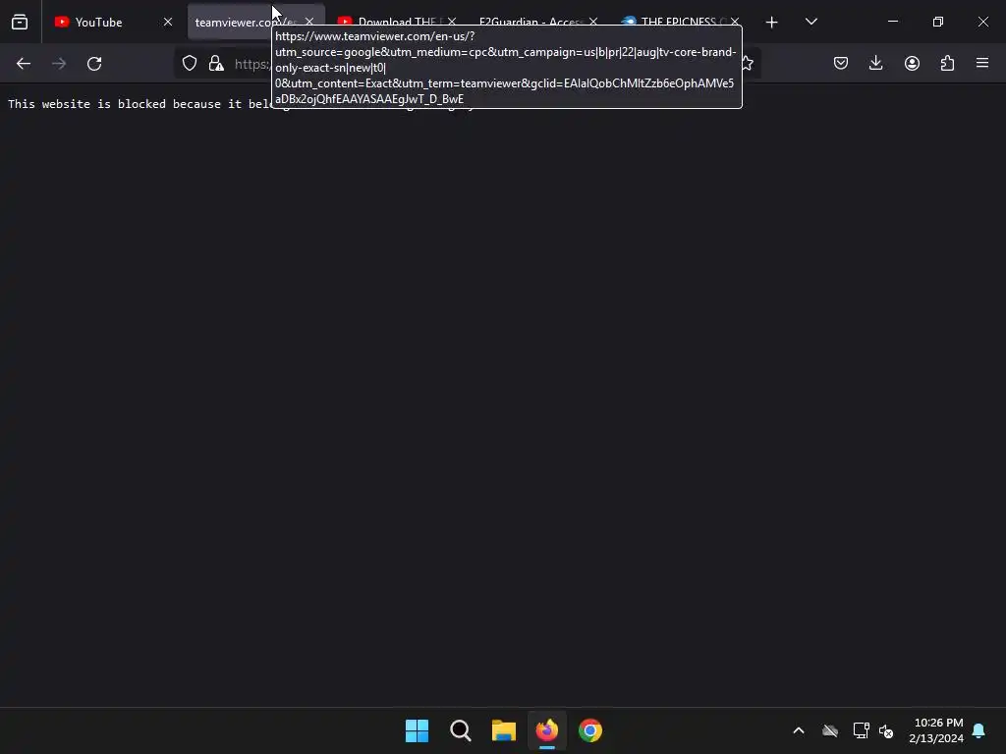Open the Firefox account menu
The height and width of the screenshot is (754, 1006).
click(912, 63)
